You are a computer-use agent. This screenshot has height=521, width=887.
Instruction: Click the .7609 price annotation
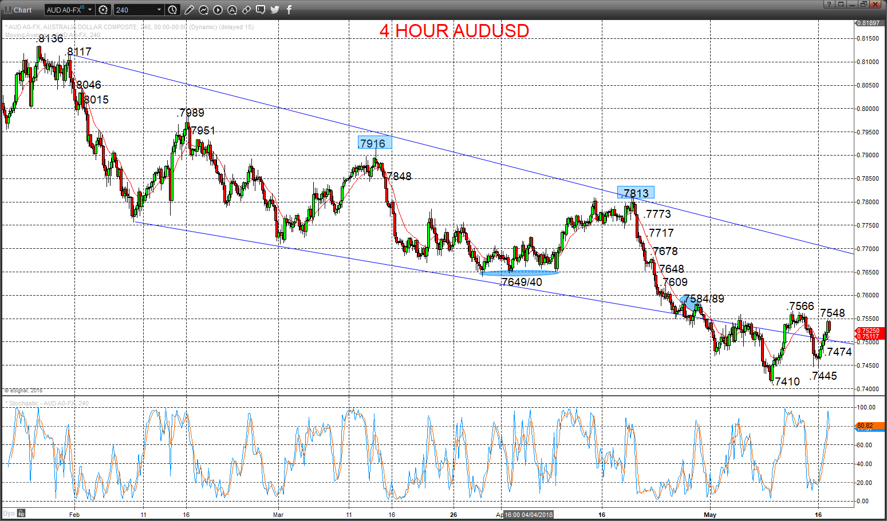(x=674, y=282)
